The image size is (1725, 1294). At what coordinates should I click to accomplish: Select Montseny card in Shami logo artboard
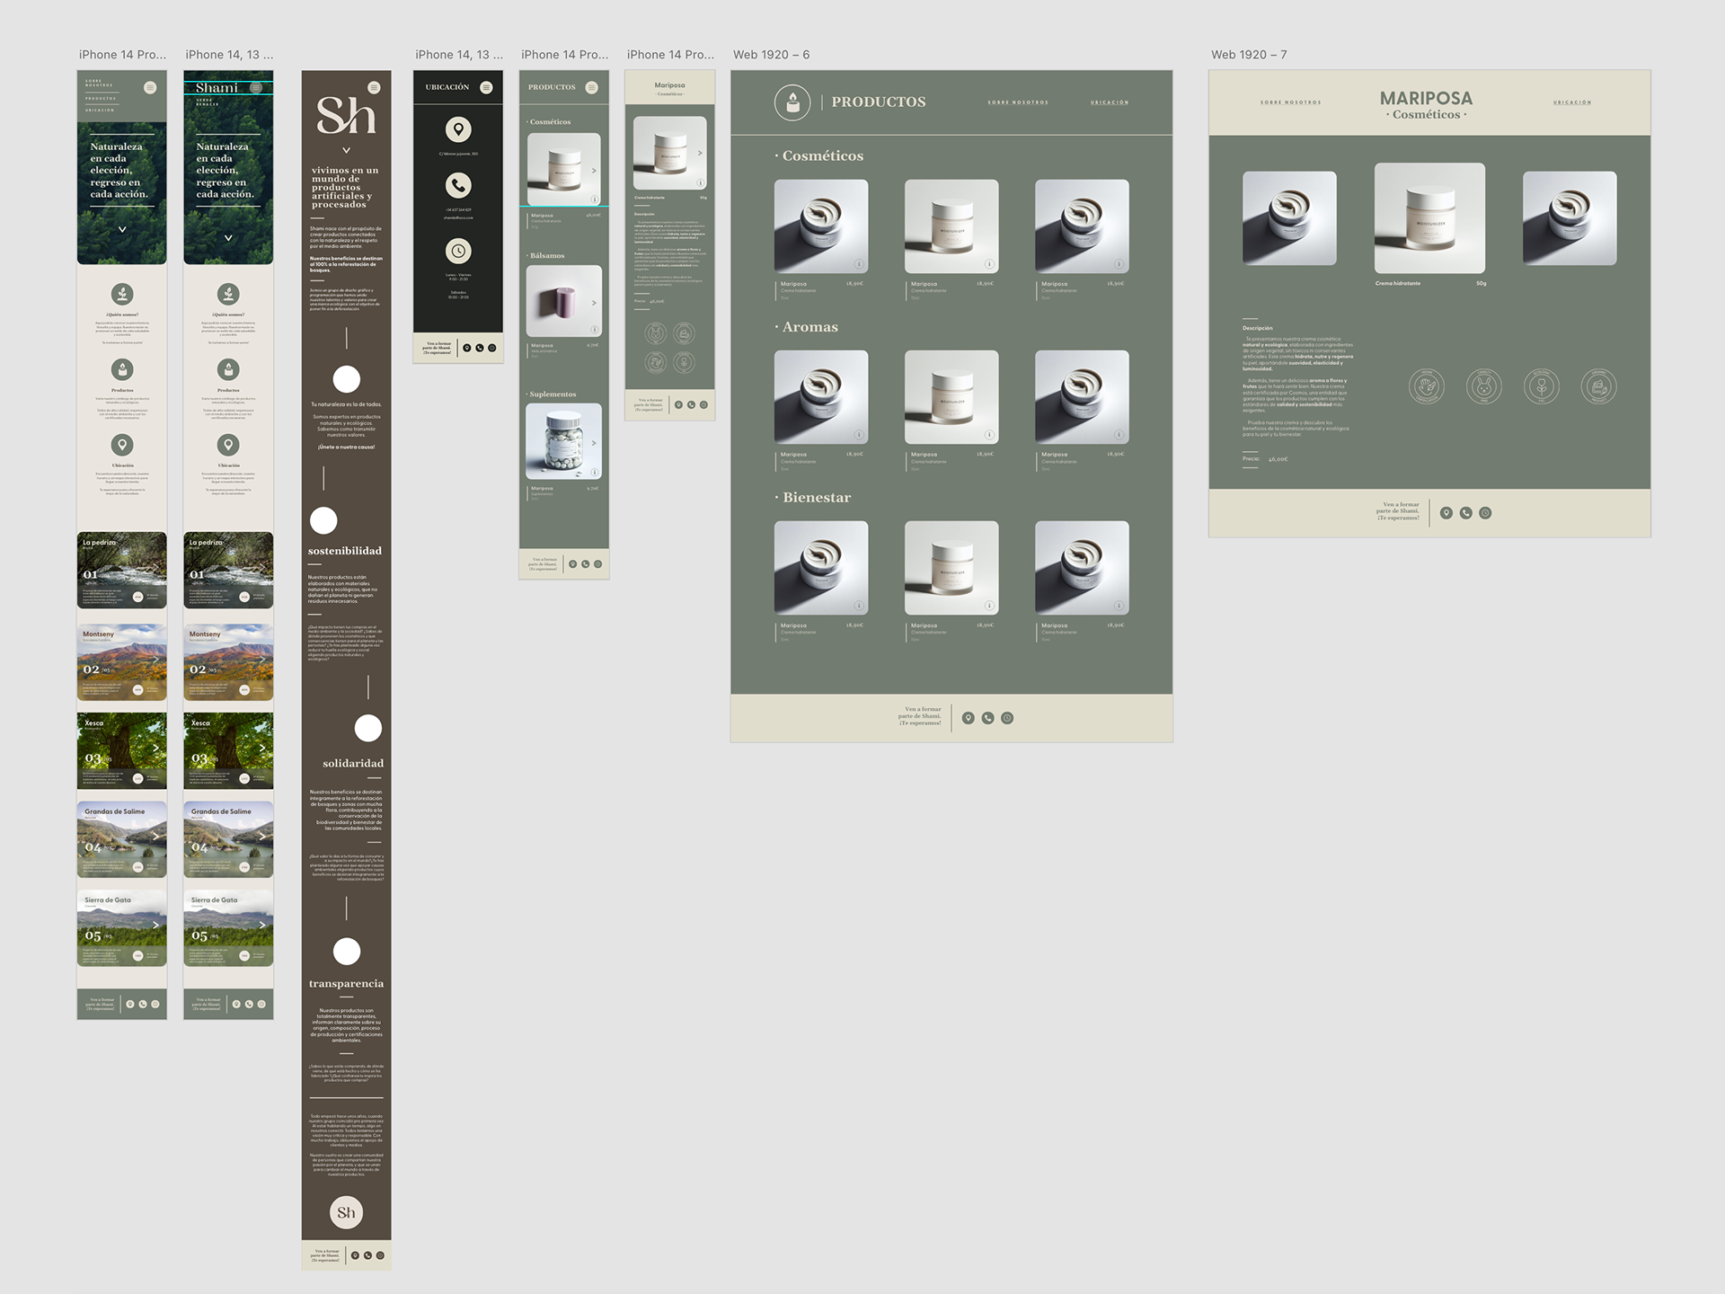pyautogui.click(x=228, y=662)
